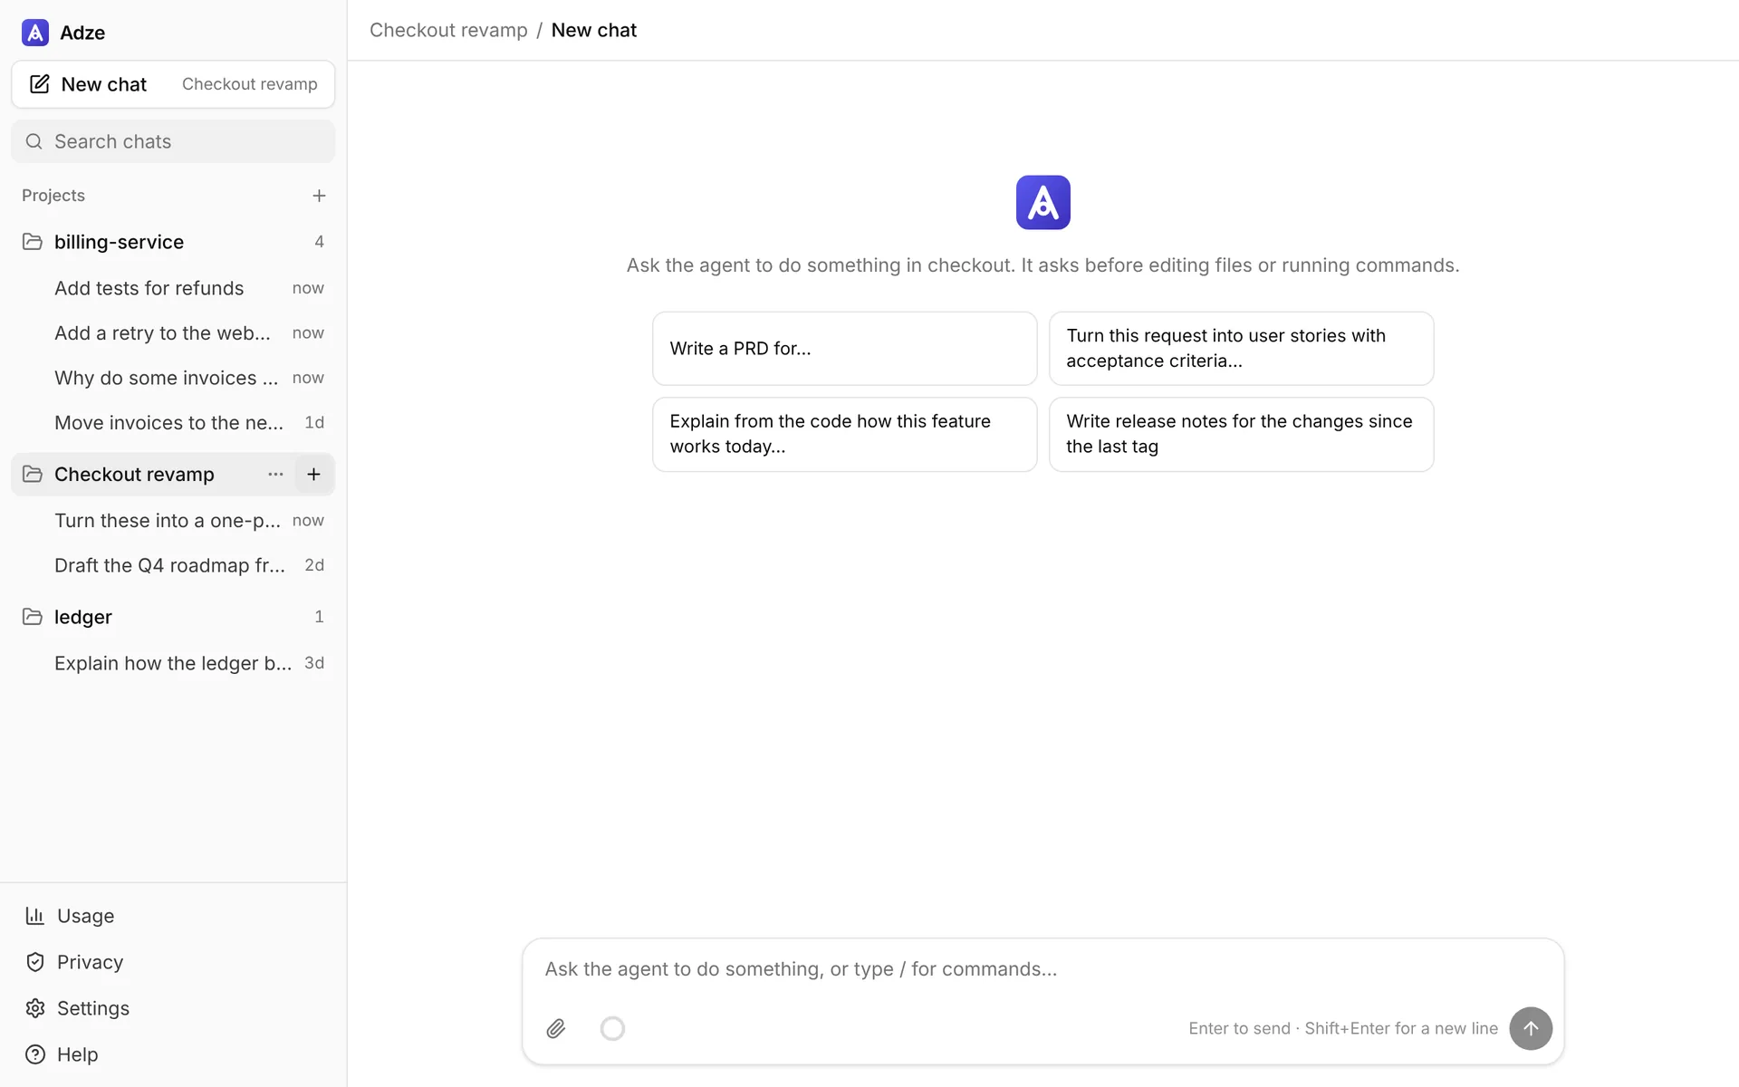Click the Adze logo in the sidebar header
Viewport: 1739px width, 1087px height.
(35, 33)
